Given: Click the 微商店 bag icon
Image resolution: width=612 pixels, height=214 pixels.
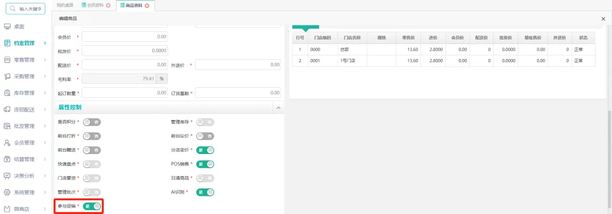Looking at the screenshot, I should tap(7, 209).
